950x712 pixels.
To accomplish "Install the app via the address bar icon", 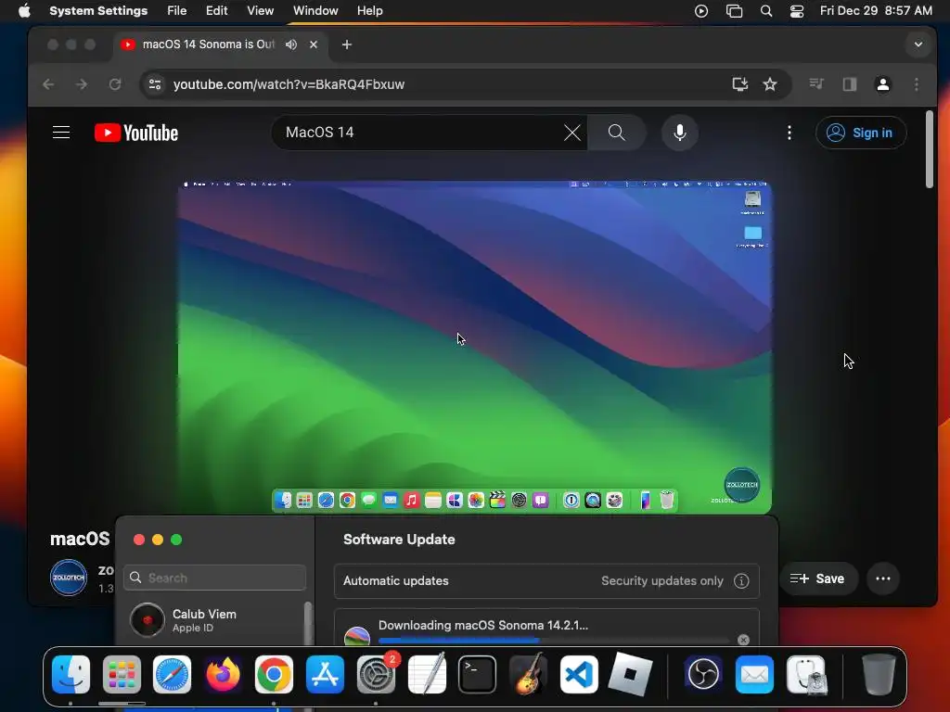I will (x=739, y=84).
